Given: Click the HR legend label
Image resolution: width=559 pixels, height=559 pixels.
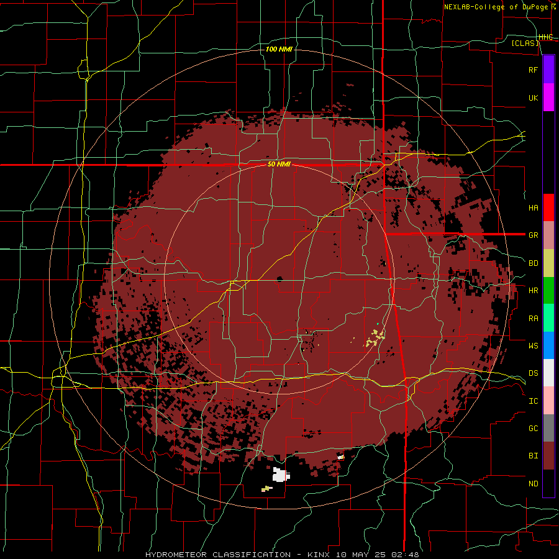Looking at the screenshot, I should coord(533,291).
